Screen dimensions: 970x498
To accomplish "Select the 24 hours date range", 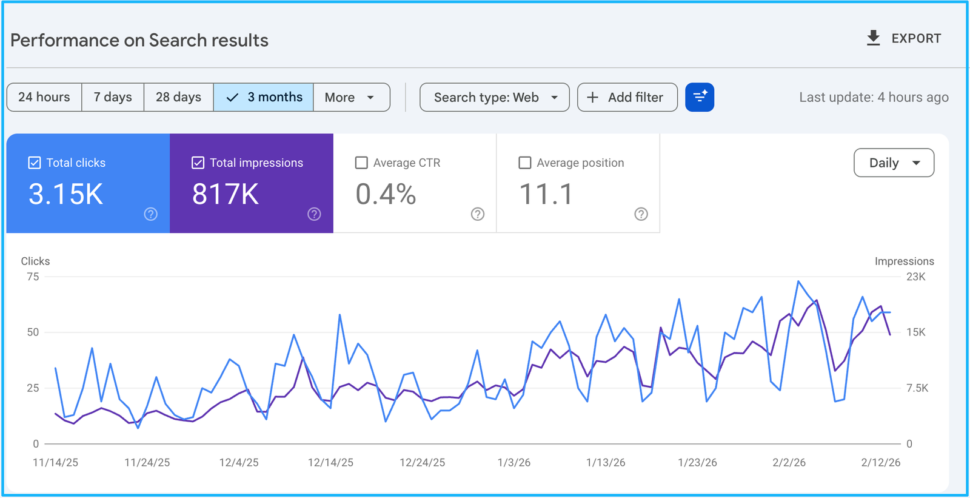I will (x=44, y=97).
